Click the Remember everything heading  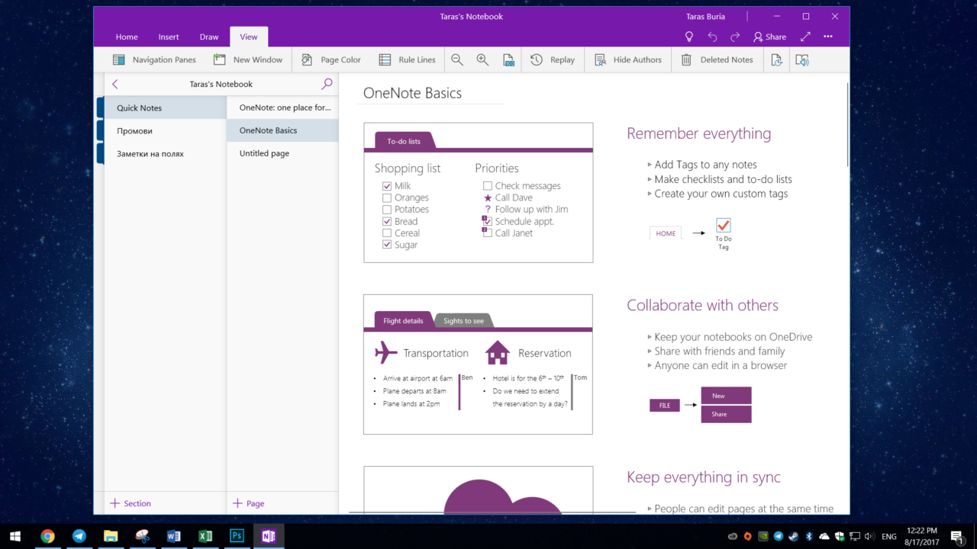pos(699,133)
